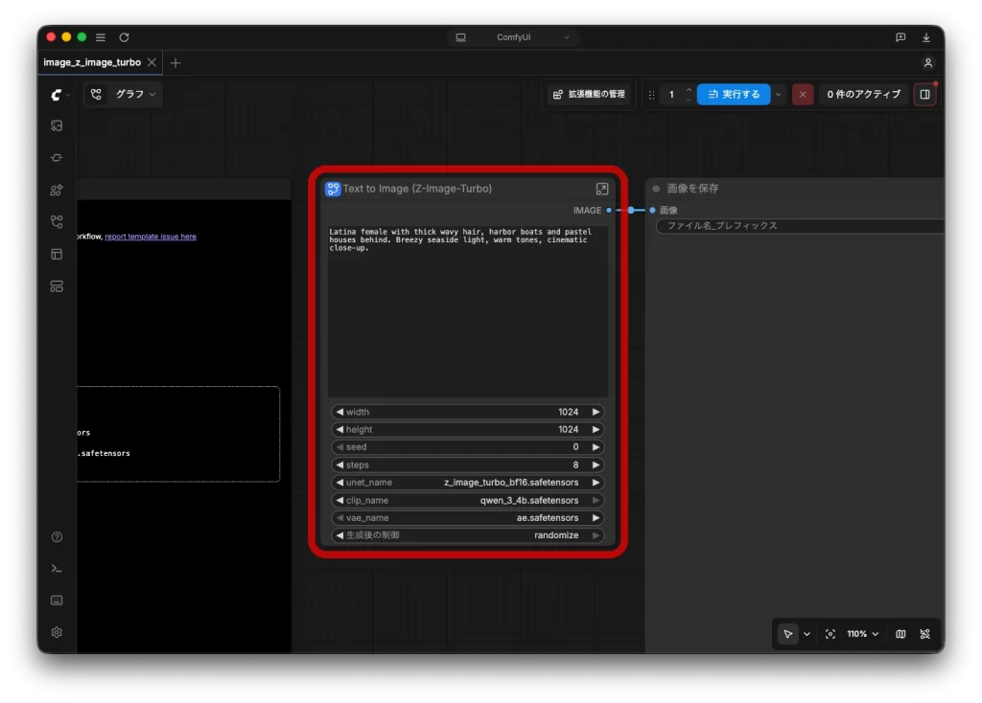Click the Text to Image (Z-Image-Turbo) title

coord(417,189)
